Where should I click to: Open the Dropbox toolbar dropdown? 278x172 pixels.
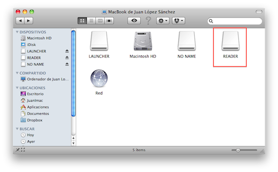point(178,21)
